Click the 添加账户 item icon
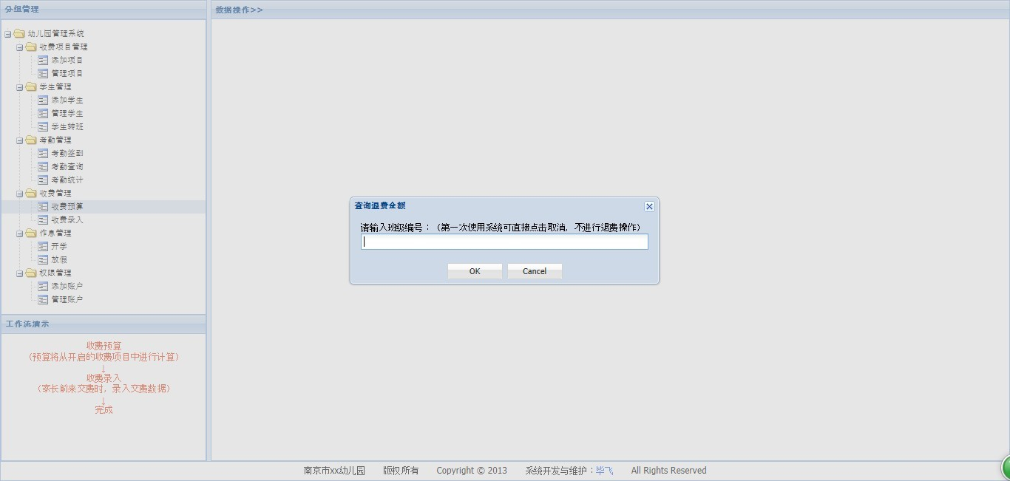 [43, 286]
